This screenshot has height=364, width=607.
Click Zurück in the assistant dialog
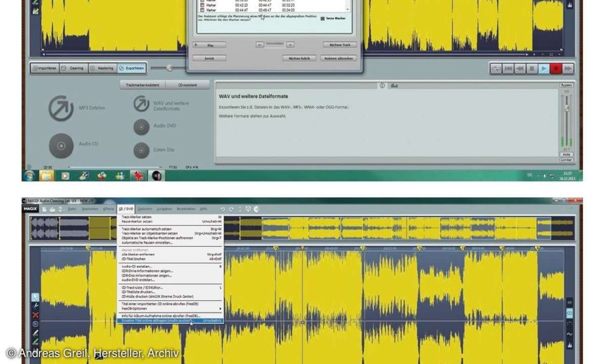(209, 58)
